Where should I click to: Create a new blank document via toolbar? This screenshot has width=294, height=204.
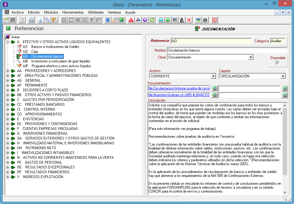click(x=22, y=20)
